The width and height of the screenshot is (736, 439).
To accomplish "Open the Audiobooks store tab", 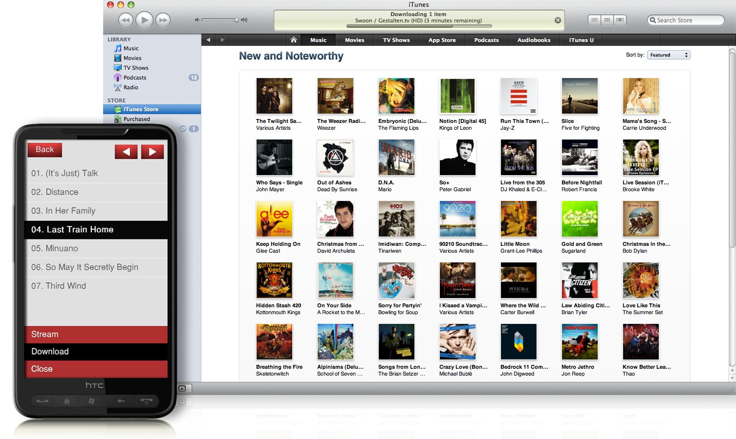I will pyautogui.click(x=534, y=40).
